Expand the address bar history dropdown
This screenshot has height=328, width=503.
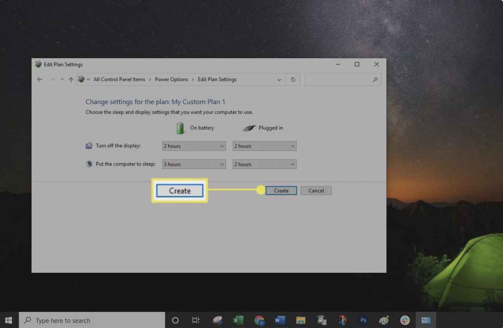pos(279,80)
